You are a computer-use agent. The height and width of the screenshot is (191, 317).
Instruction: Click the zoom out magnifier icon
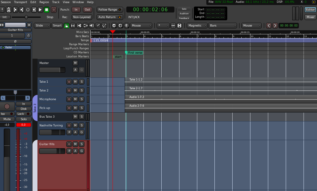click(x=114, y=26)
